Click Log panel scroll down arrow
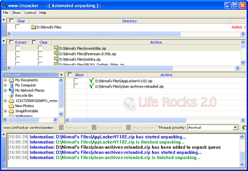 click(x=242, y=164)
